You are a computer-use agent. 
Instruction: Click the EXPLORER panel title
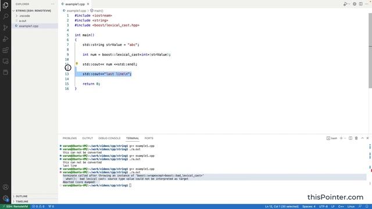pos(22,4)
